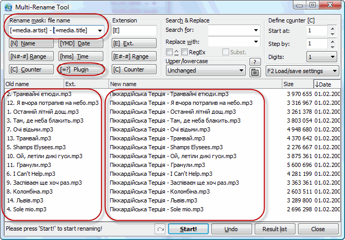Decrease the Start at counter value
Screen dimensions: 345x240
tap(332, 34)
